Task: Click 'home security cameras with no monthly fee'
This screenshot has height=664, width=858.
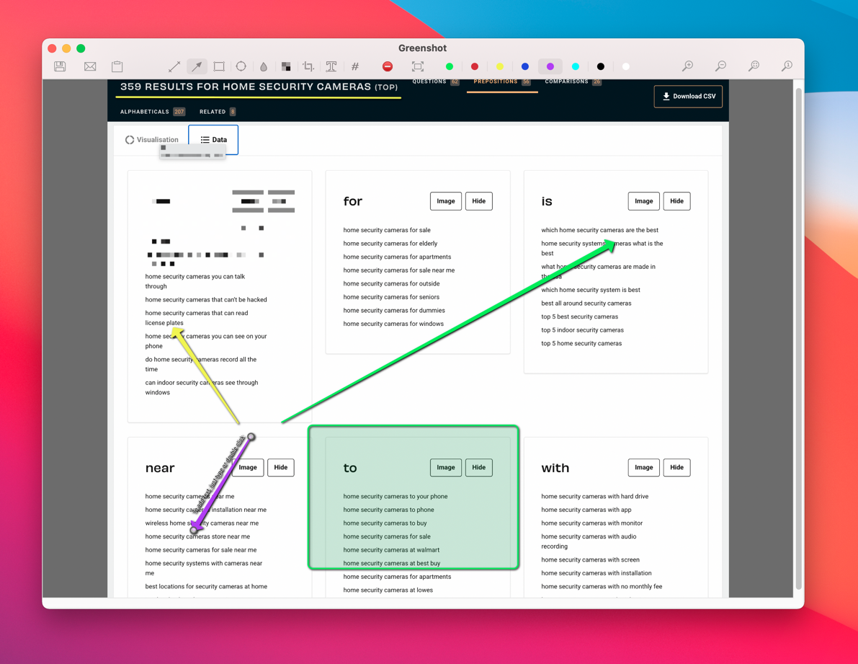Action: pyautogui.click(x=602, y=587)
